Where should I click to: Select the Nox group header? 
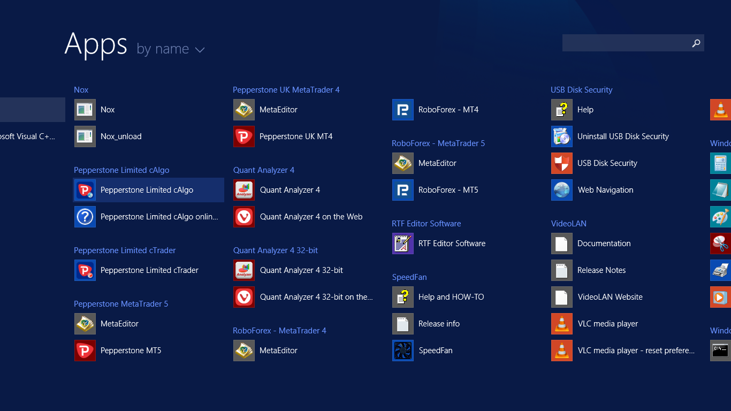pyautogui.click(x=81, y=90)
